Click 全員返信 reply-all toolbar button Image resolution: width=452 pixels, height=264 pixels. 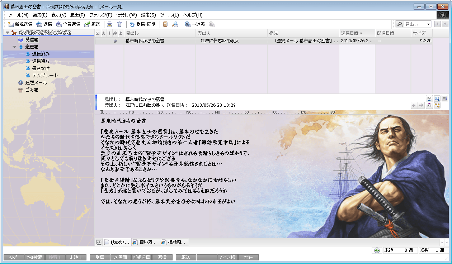(x=68, y=24)
